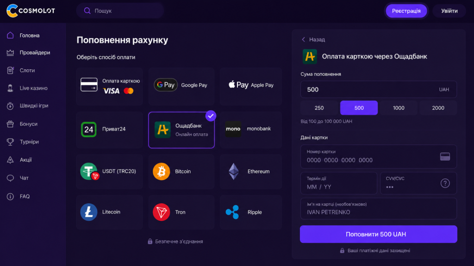Click the Cosmolot logo

click(x=31, y=11)
